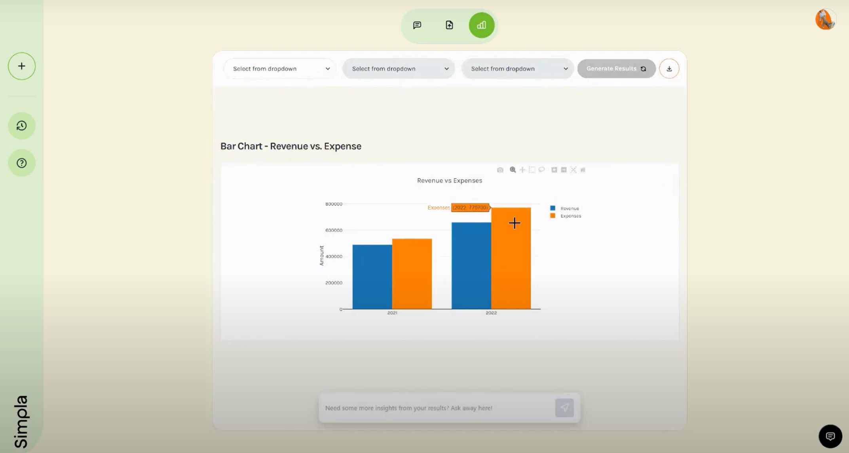Open the third Select from dropdown

click(x=518, y=68)
